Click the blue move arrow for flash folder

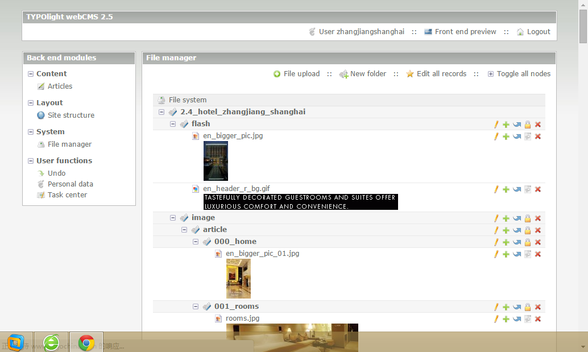(x=517, y=125)
